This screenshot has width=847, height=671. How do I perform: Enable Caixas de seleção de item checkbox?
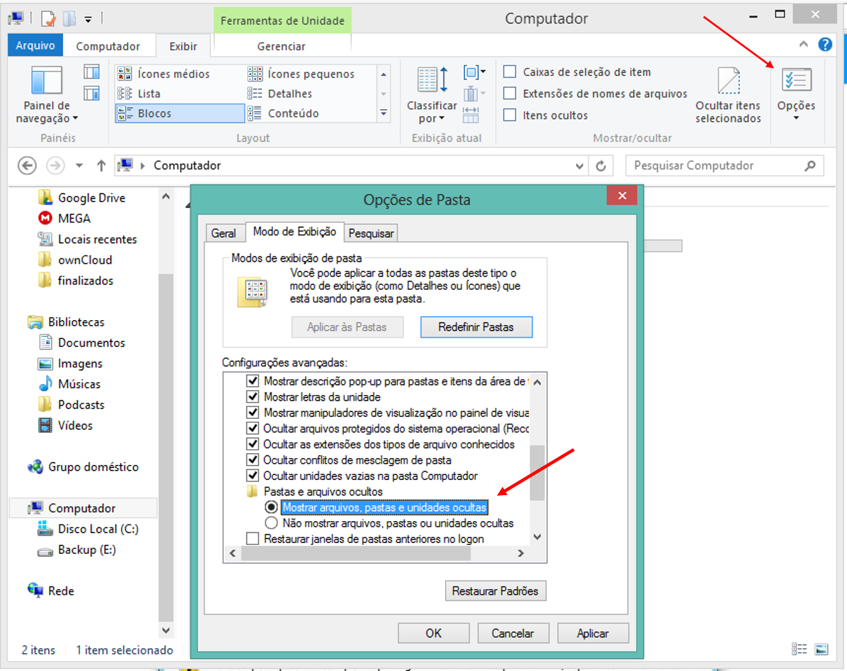coord(510,72)
